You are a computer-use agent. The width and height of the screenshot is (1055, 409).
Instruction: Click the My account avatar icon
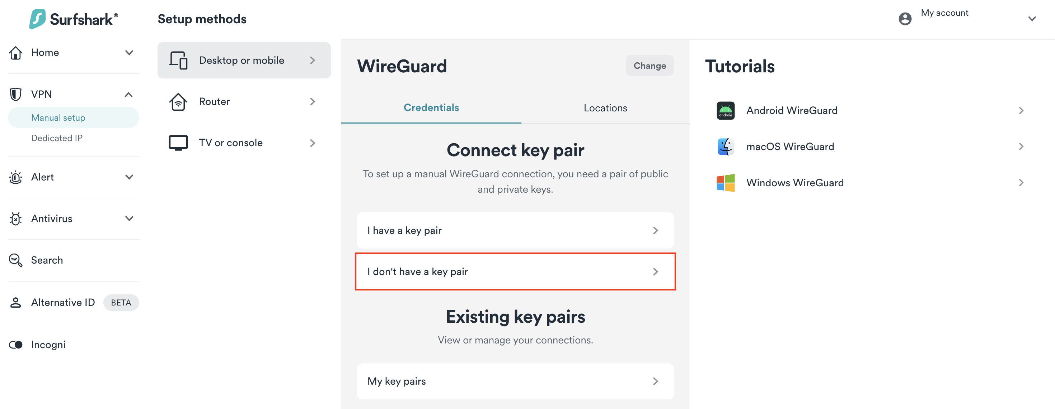click(x=905, y=19)
